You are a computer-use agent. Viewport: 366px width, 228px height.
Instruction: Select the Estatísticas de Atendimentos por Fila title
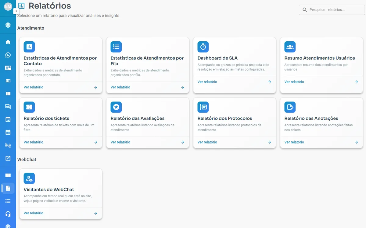[x=147, y=61]
